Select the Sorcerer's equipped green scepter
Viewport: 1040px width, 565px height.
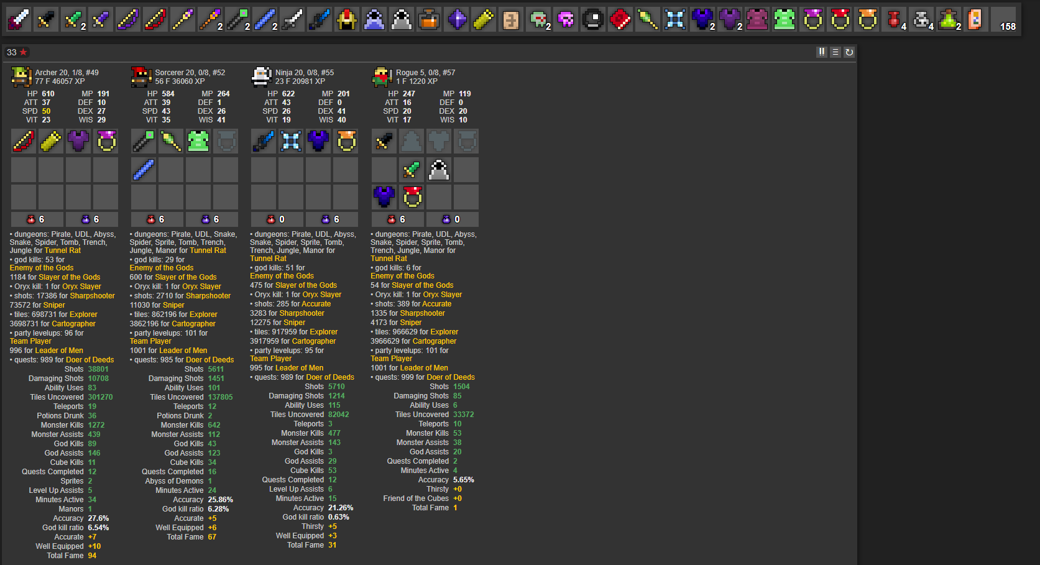point(171,141)
